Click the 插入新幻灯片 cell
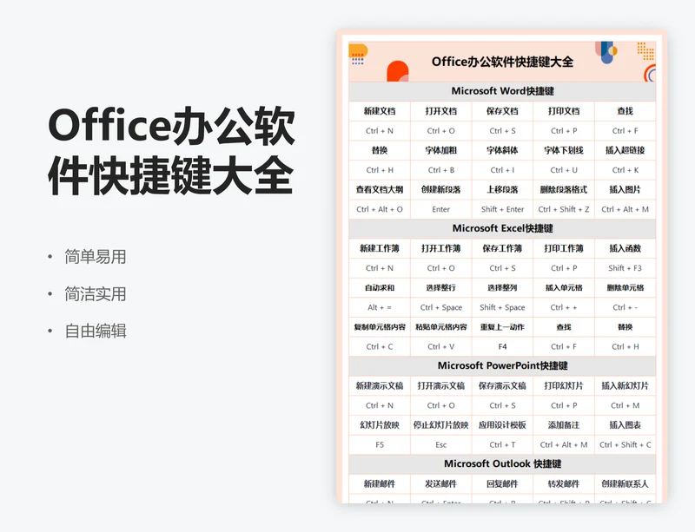This screenshot has height=532, width=695. pyautogui.click(x=625, y=386)
